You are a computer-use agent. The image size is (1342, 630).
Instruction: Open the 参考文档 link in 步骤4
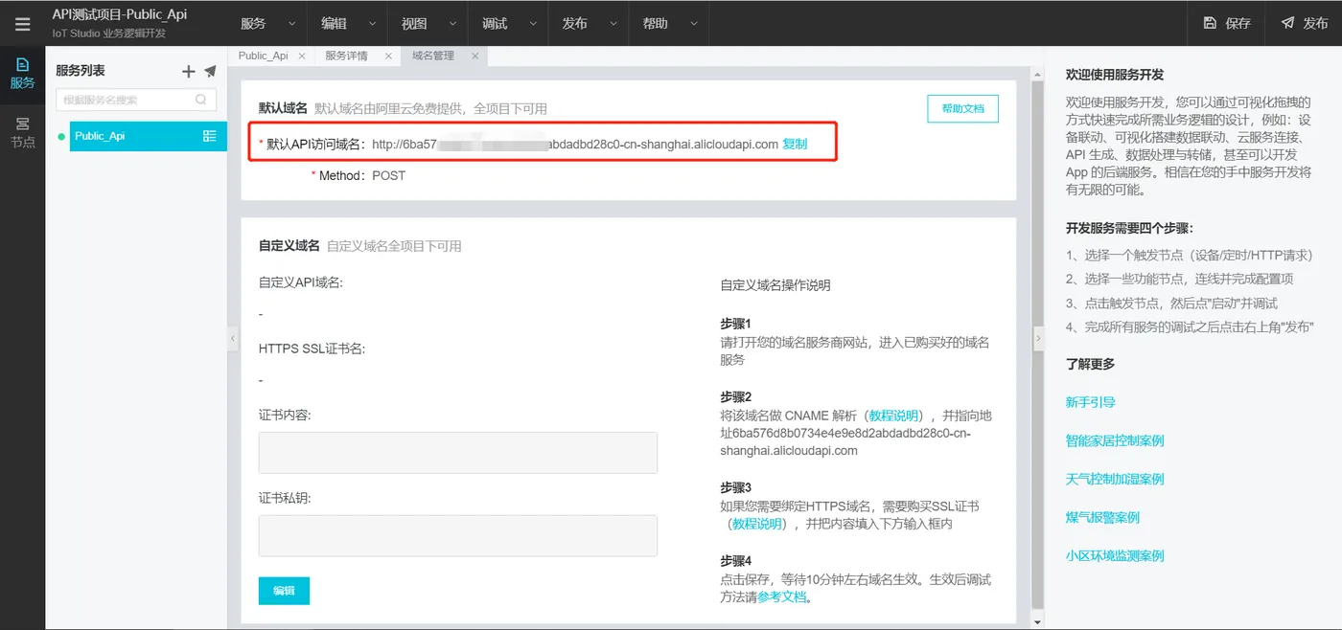click(782, 596)
